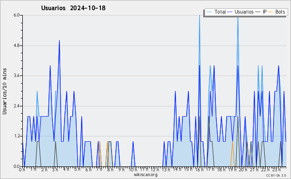Click the y-axis value 3.6
Screen dimensions: 291x179
point(16,75)
